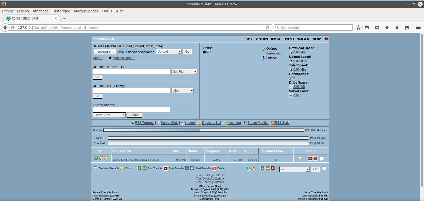Click green status light of ubuntu torrent
This screenshot has width=424, height=201.
tap(96, 158)
